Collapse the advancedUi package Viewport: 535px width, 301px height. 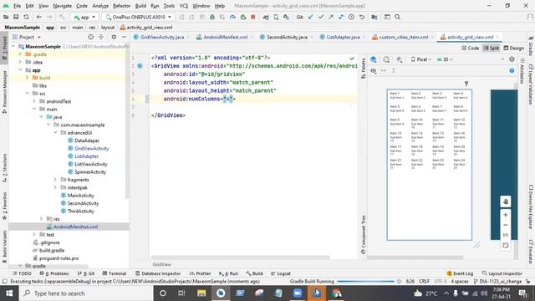55,133
